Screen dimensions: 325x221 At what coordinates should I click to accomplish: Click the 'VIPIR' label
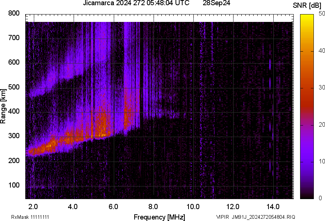pyautogui.click(x=223, y=217)
